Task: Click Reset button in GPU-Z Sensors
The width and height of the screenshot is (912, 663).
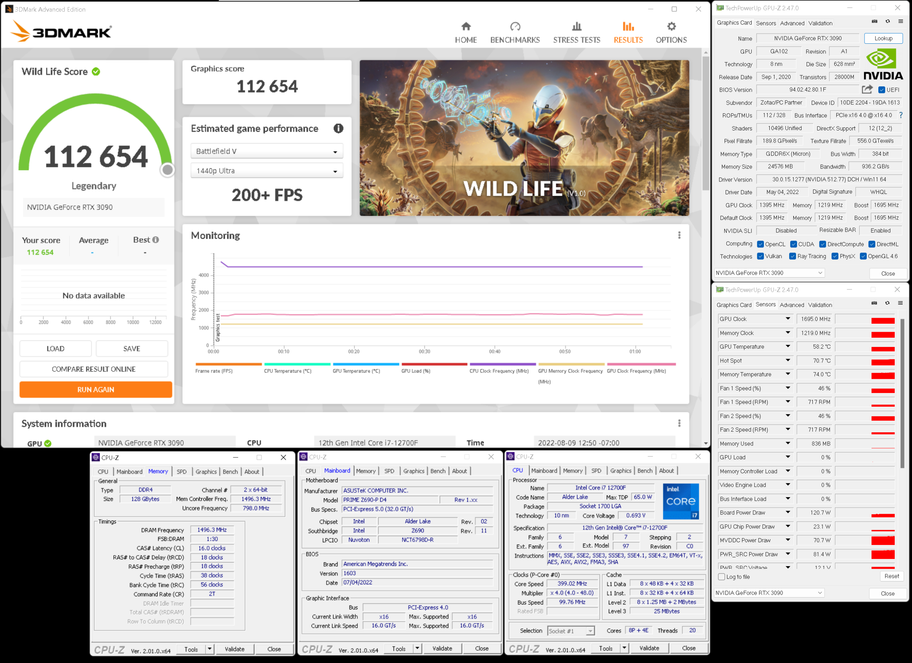Action: tap(891, 576)
